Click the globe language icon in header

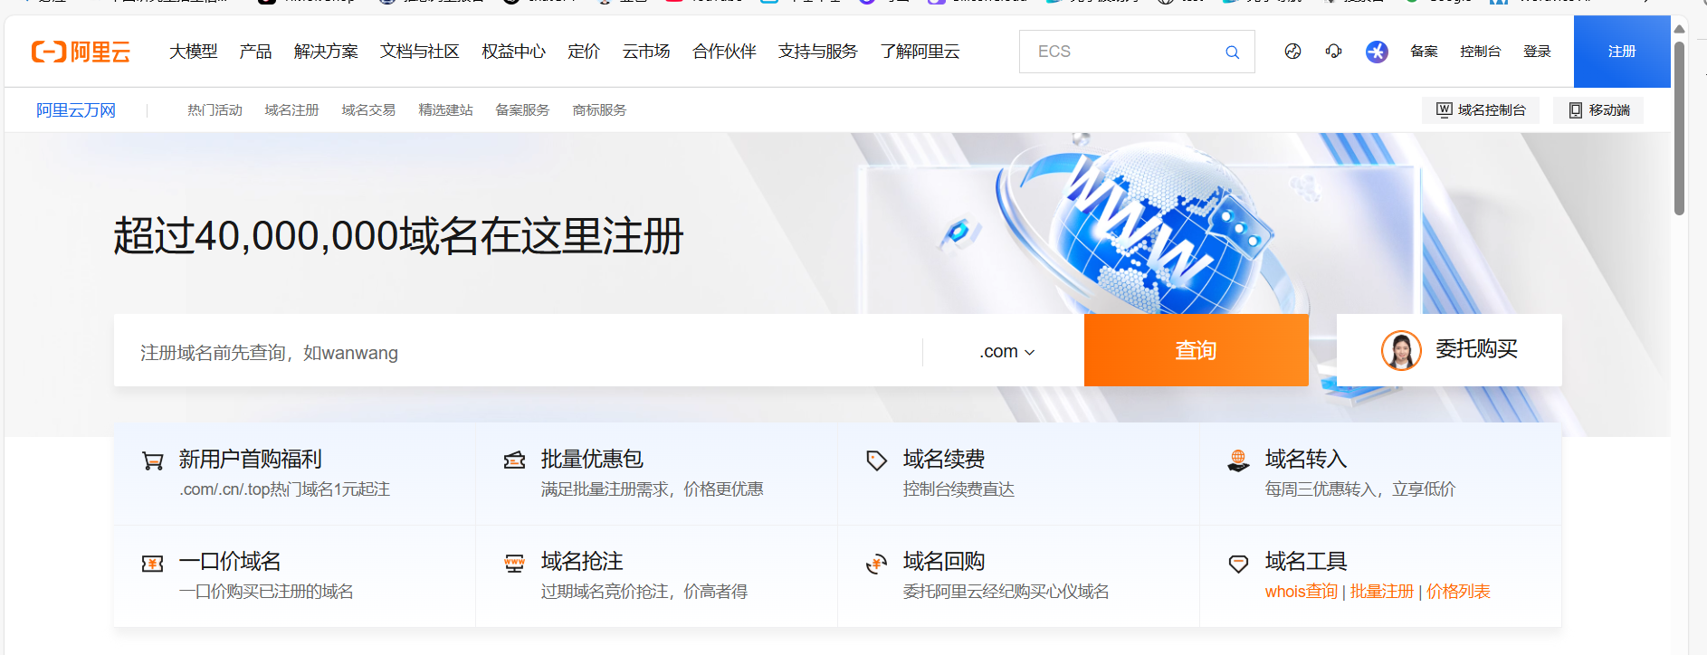click(1292, 52)
